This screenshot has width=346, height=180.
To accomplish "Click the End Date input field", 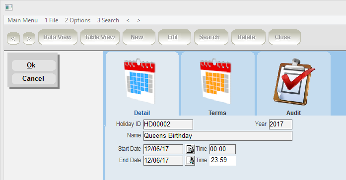I will (x=163, y=160).
